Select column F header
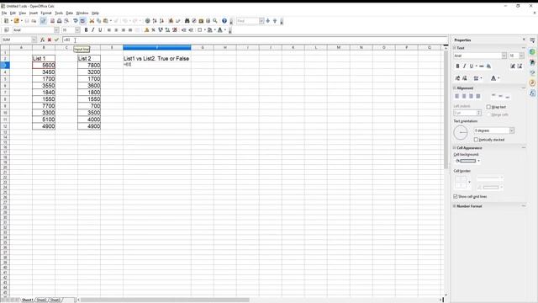This screenshot has width=538, height=303. [157, 47]
